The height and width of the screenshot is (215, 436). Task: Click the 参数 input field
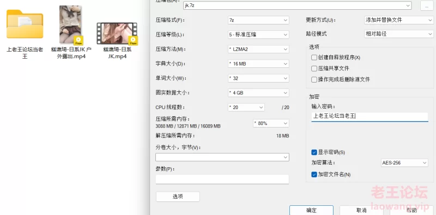(x=222, y=179)
